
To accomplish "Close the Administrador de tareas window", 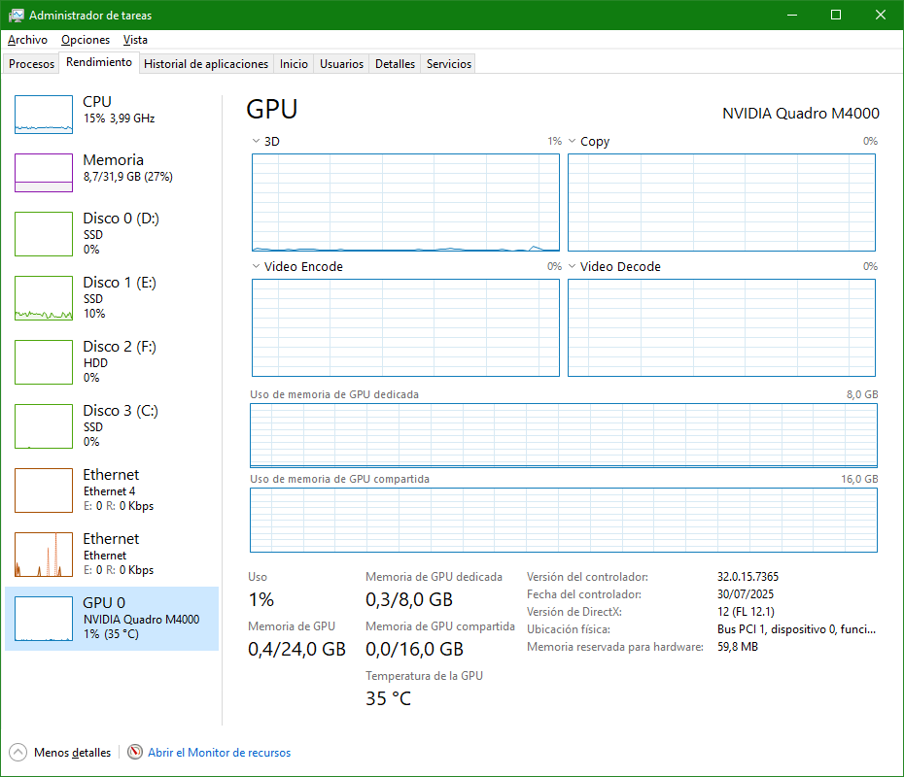I will [881, 15].
